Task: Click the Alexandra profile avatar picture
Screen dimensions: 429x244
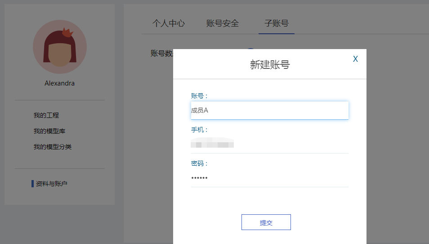Action: [x=60, y=47]
